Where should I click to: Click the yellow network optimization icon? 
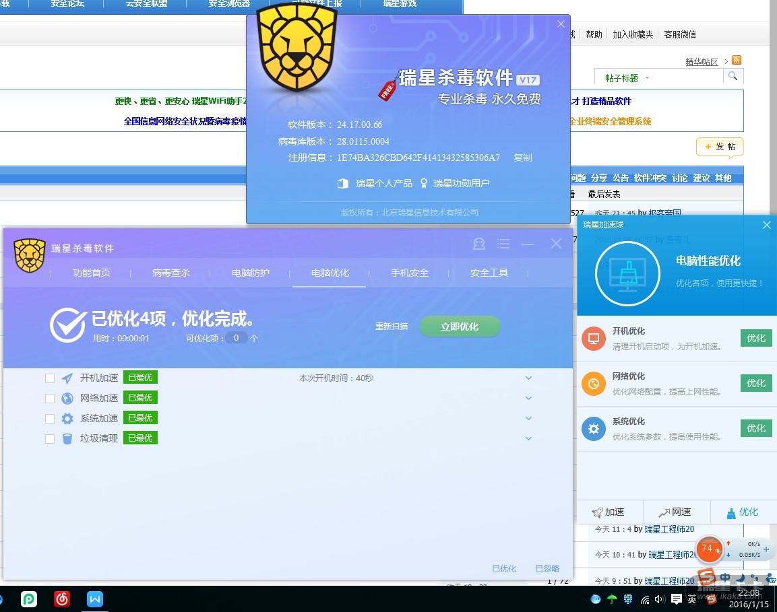coord(594,384)
